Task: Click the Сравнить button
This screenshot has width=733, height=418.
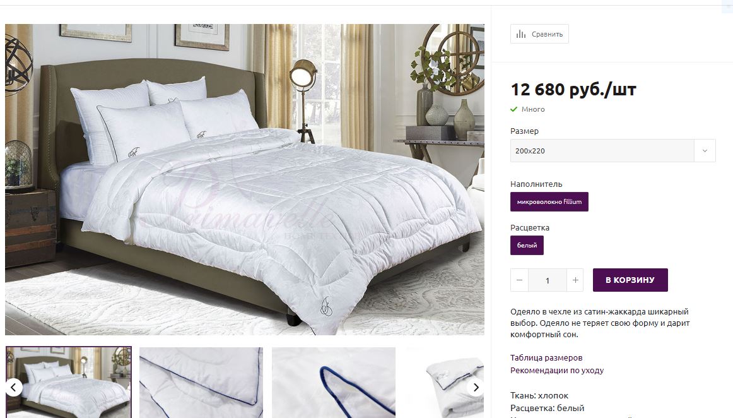Action: coord(539,34)
